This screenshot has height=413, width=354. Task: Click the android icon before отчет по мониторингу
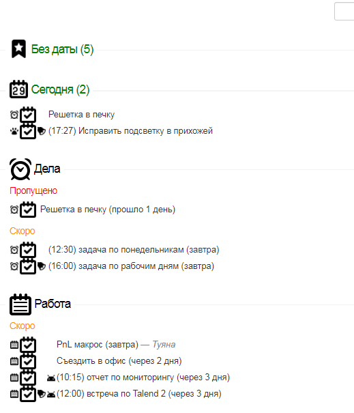pyautogui.click(x=51, y=378)
